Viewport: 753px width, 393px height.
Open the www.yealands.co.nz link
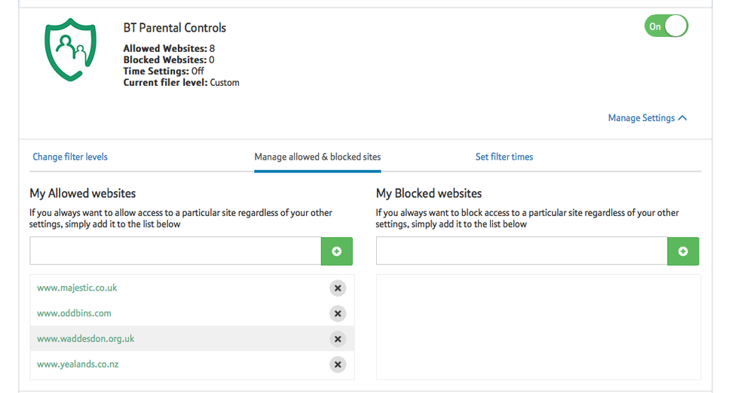78,364
